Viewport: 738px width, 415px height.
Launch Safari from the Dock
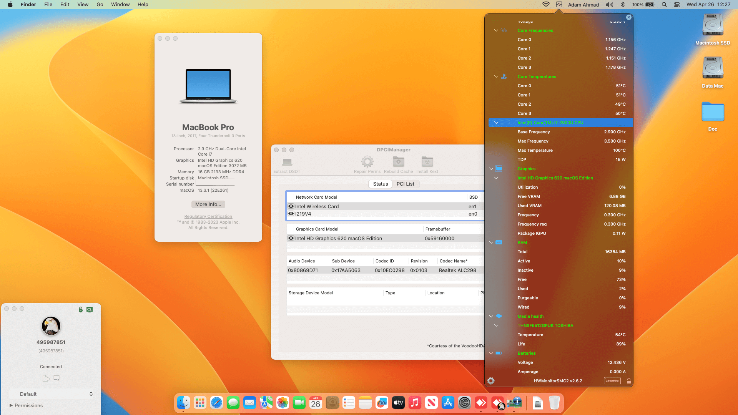point(216,403)
